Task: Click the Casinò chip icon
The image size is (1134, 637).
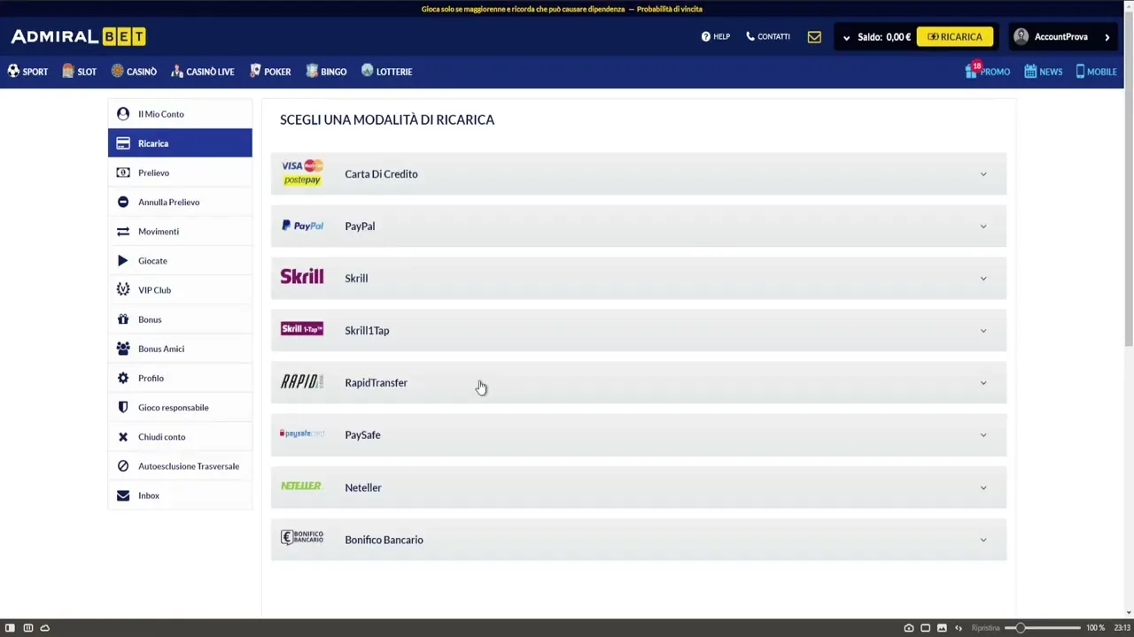Action: (117, 71)
